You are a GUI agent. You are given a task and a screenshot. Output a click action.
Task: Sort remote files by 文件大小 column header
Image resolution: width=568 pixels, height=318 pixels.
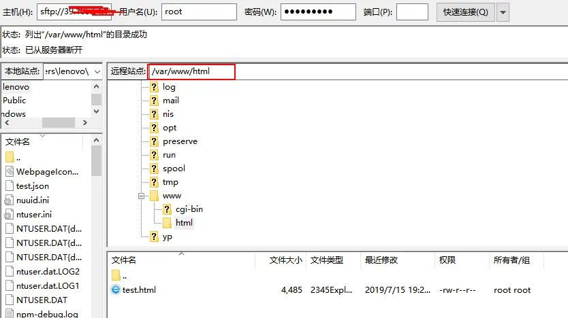(281, 260)
